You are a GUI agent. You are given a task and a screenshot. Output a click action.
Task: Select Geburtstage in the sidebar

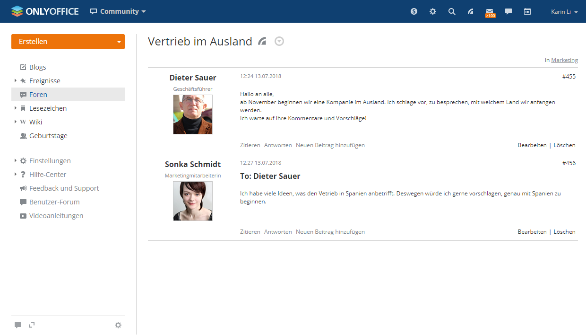[x=48, y=136]
